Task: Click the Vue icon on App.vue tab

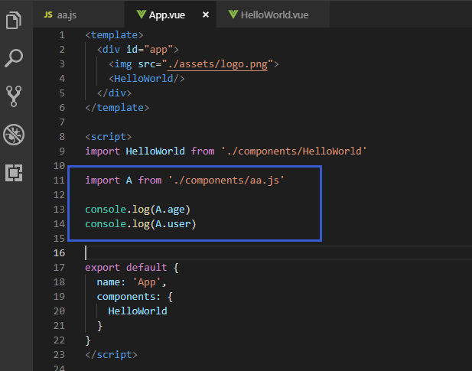Action: (x=142, y=15)
